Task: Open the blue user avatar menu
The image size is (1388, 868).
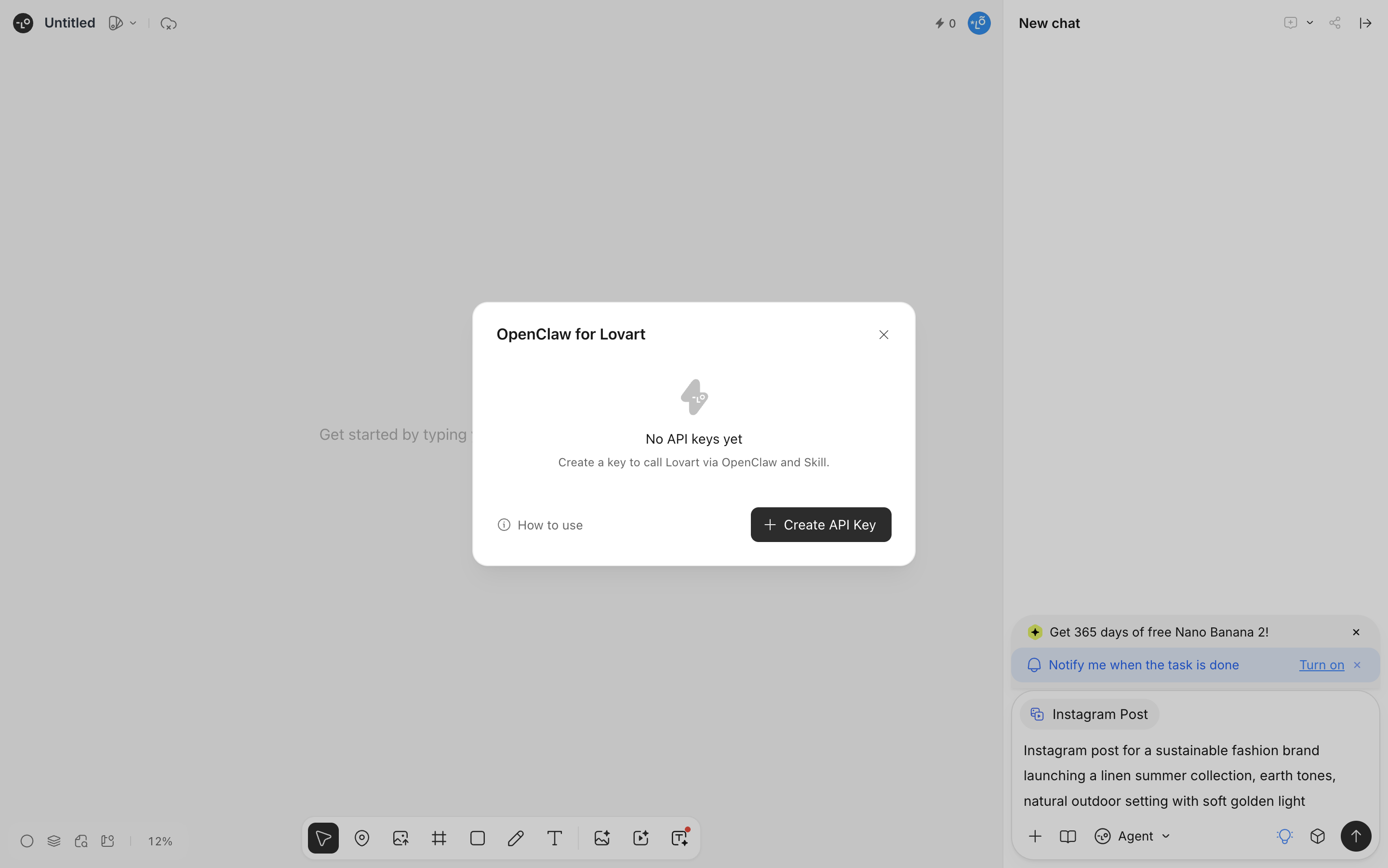Action: (x=978, y=23)
